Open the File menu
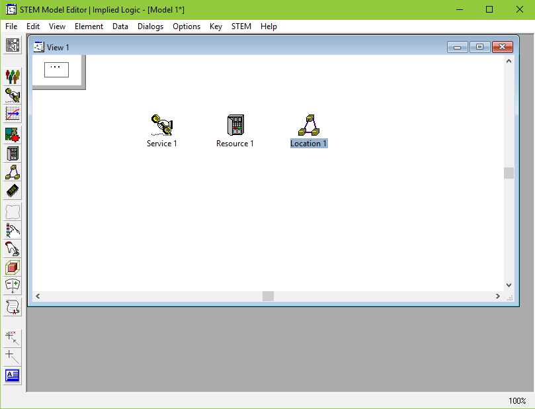 click(x=11, y=26)
